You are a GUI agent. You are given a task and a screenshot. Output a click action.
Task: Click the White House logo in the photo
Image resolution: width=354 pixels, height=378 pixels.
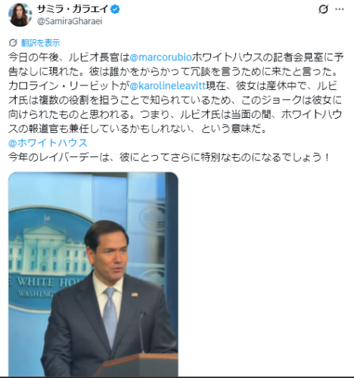[47, 261]
